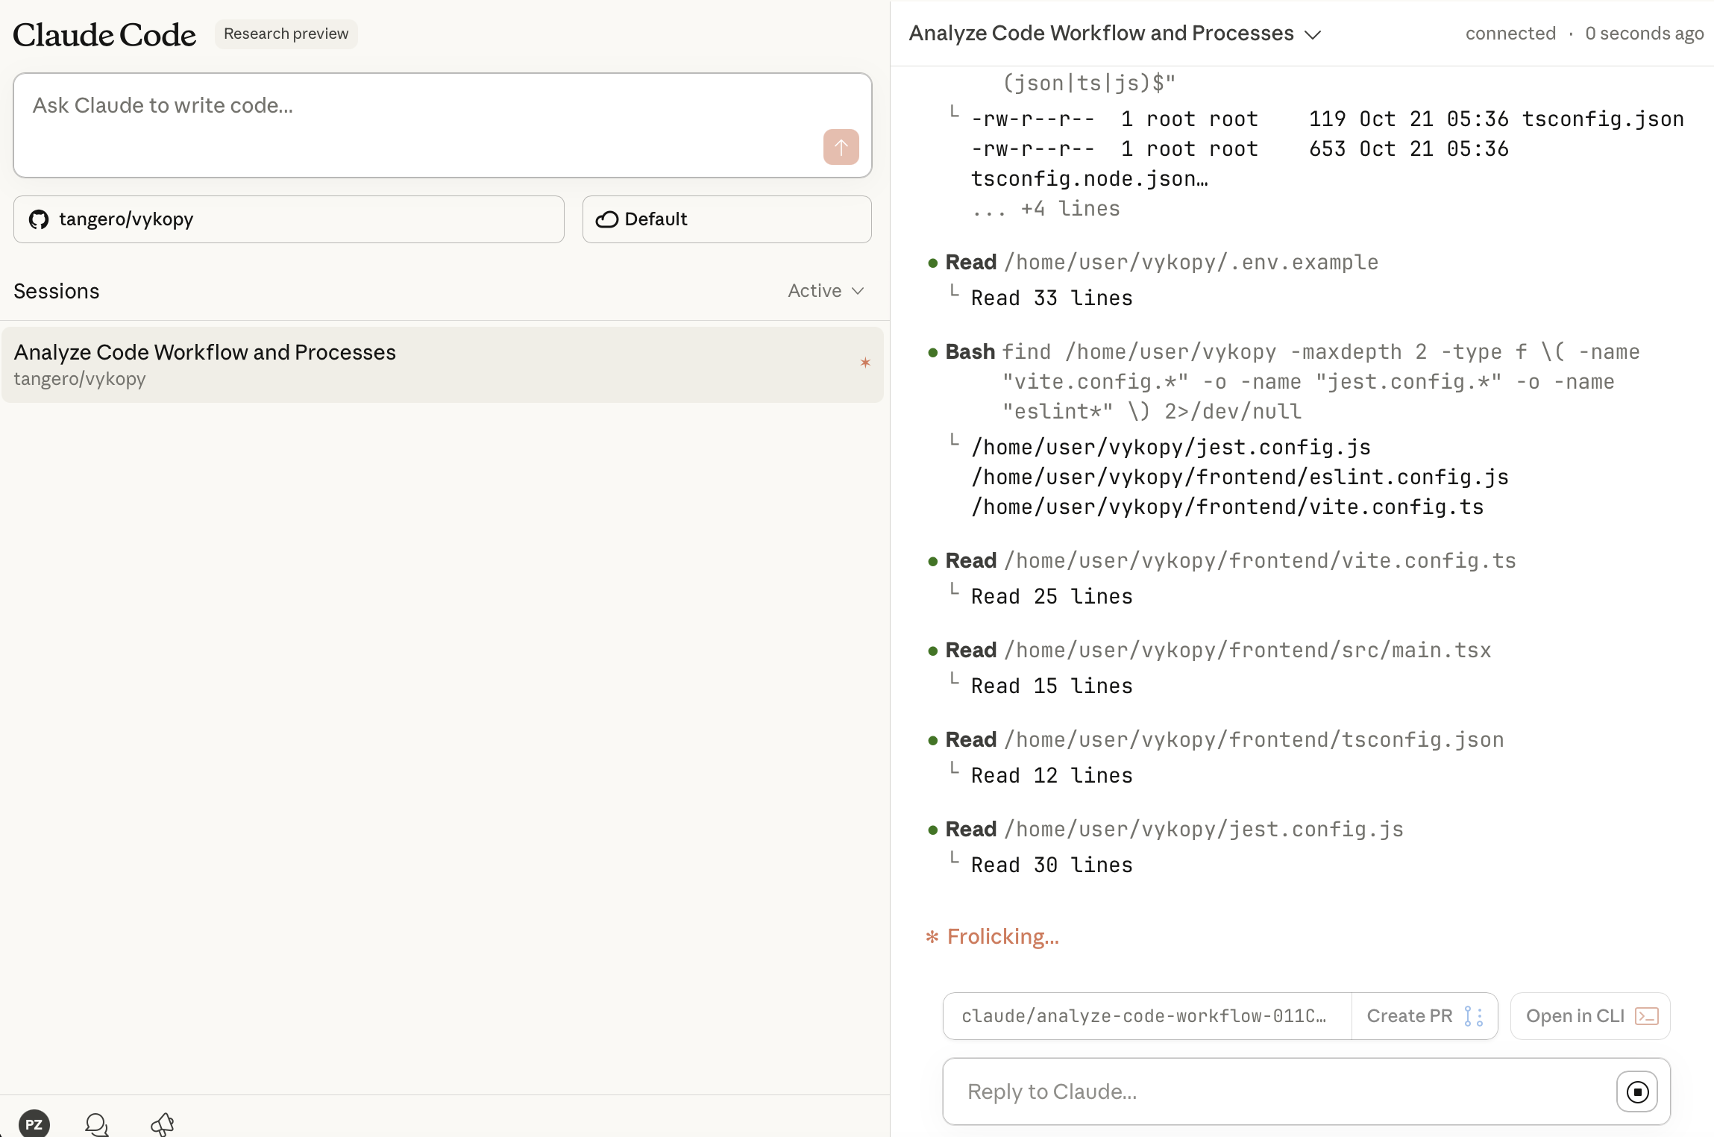Open the Default environment selector

pos(726,219)
